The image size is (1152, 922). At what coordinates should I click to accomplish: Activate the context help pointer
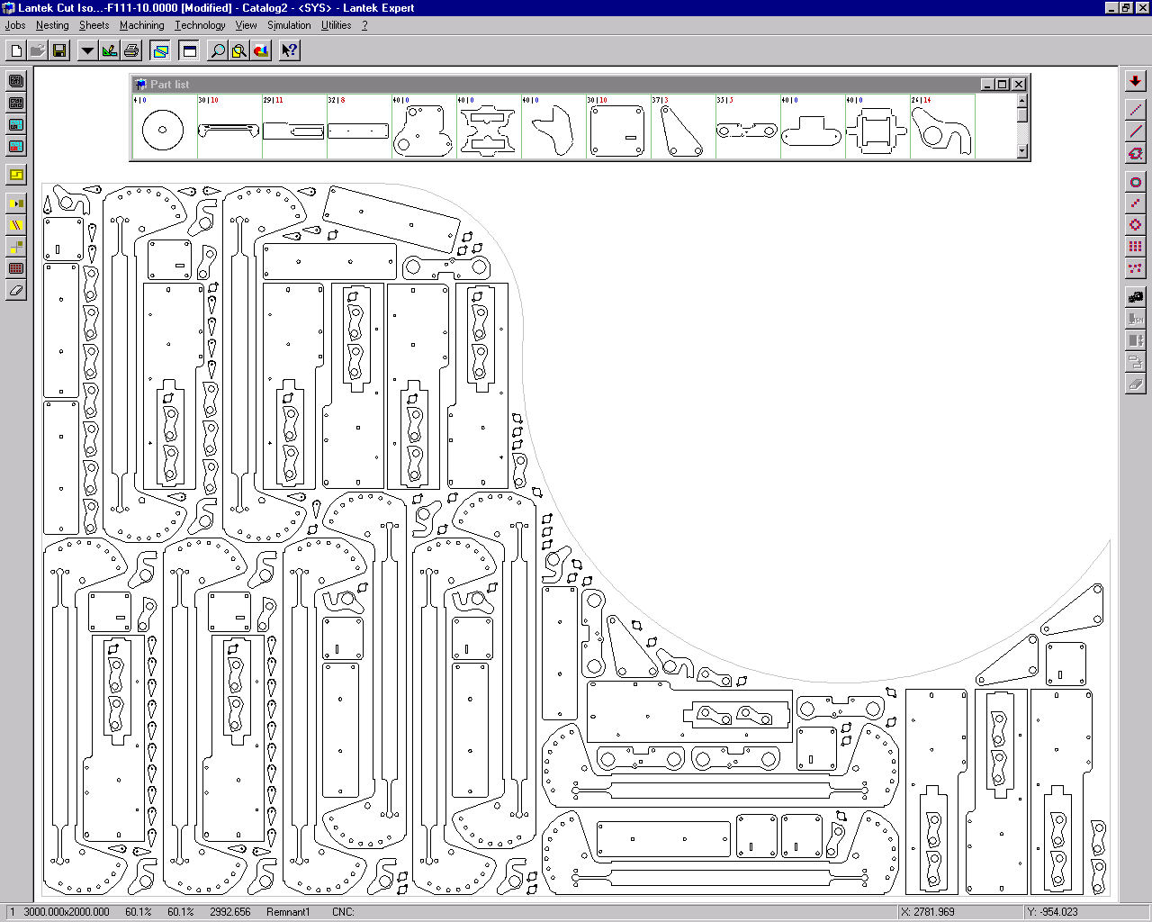tap(289, 50)
